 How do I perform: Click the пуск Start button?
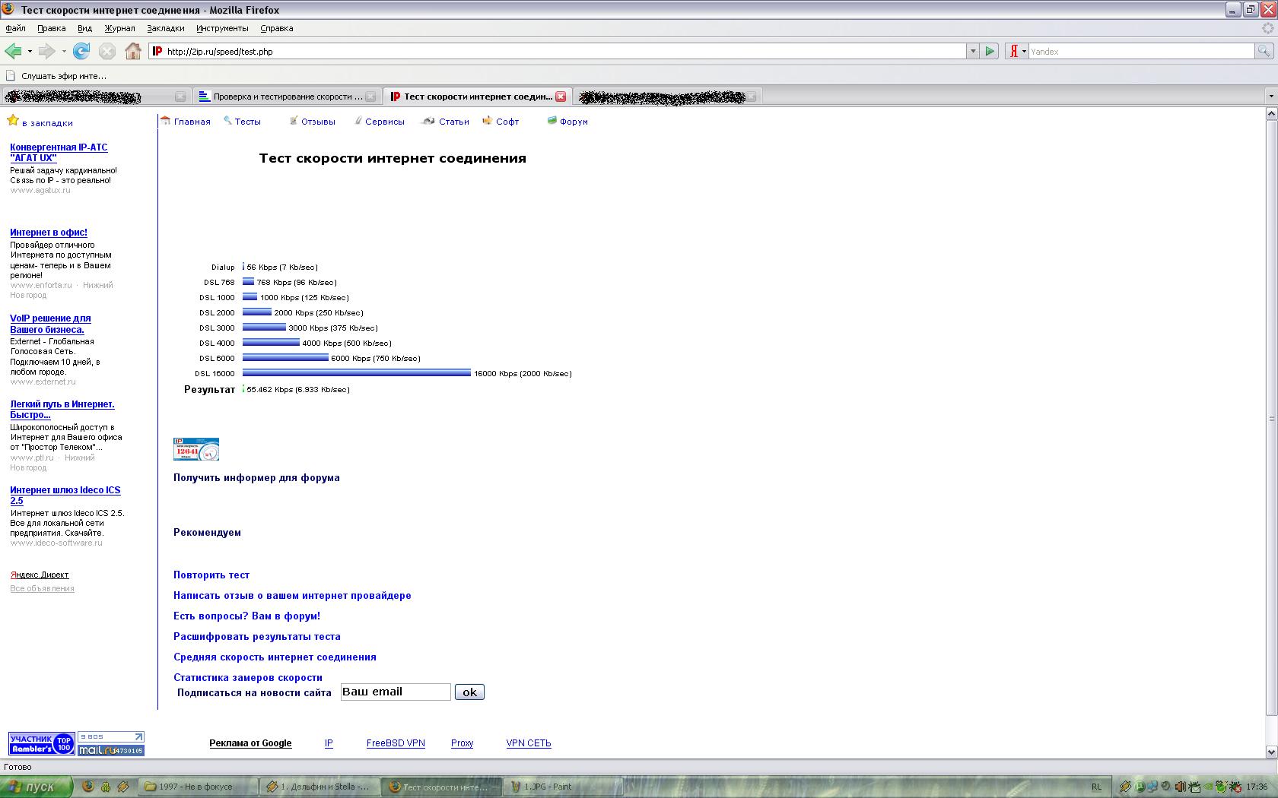click(37, 787)
